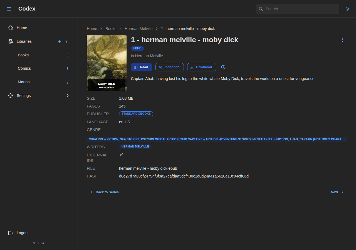Click the Read button
Screen dimensions: 356x250
[x=141, y=67]
